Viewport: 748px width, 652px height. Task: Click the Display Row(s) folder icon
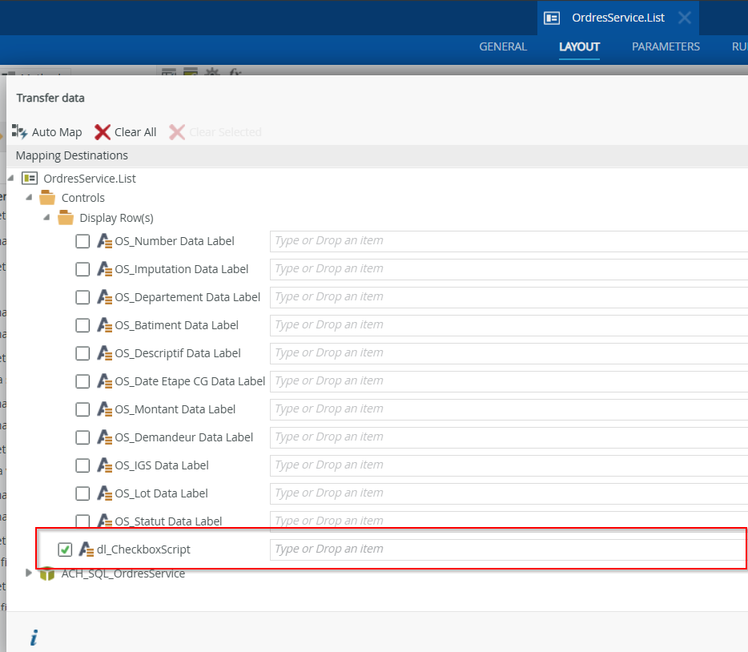pos(66,218)
